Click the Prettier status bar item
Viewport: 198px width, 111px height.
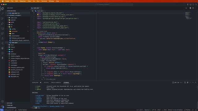point(187,110)
